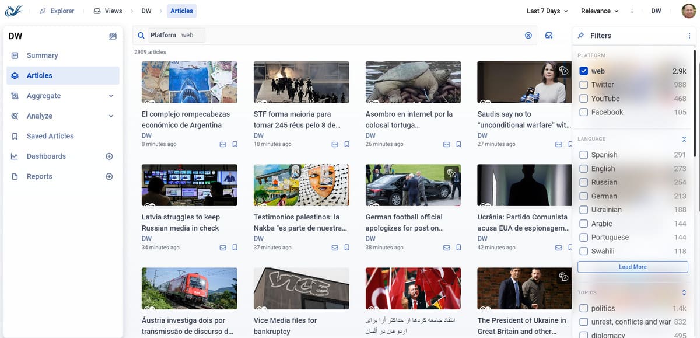Click the pin icon next to Filters
Image resolution: width=700 pixels, height=338 pixels.
(581, 36)
